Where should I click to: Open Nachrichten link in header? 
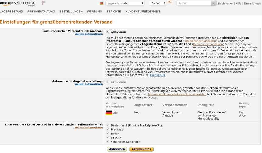tap(225, 3)
